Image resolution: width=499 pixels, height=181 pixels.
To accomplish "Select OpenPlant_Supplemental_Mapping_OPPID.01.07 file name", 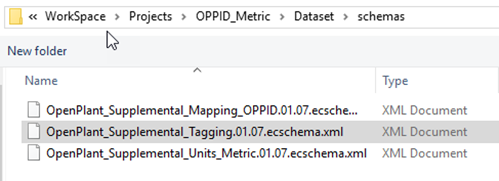I will pos(202,111).
